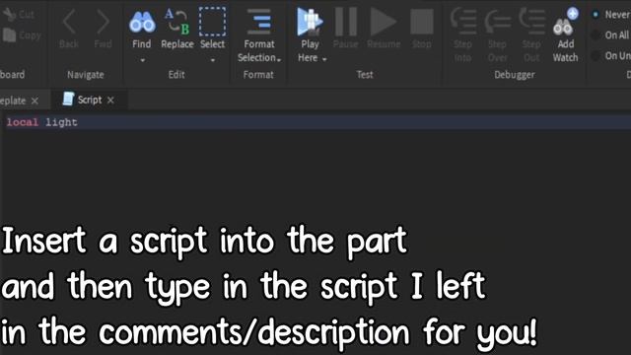This screenshot has width=631, height=355.
Task: Click the Select dashed-box tool
Action: click(213, 22)
